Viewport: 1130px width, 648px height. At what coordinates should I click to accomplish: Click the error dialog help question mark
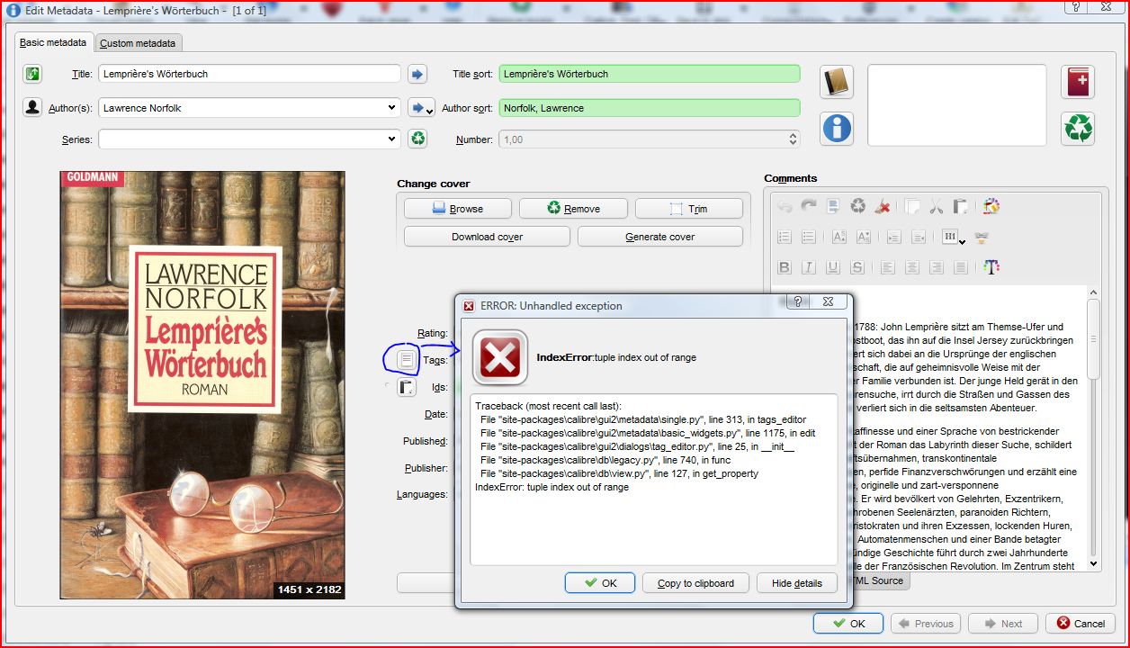pos(798,302)
